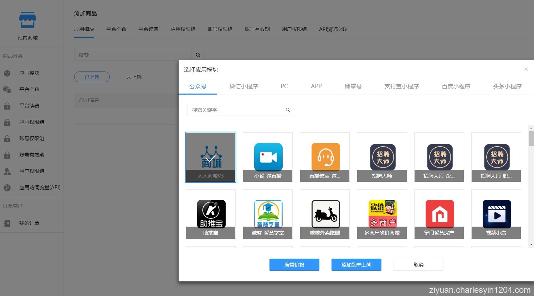Open 平台续费 via its lock icon

click(7, 106)
